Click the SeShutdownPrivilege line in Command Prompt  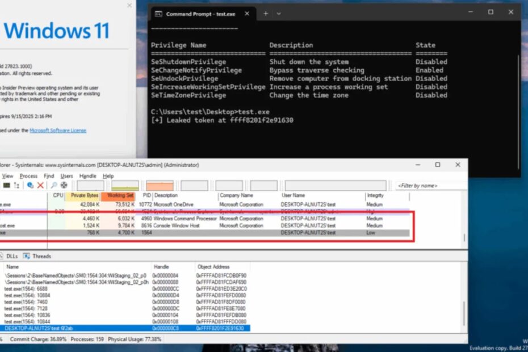pyautogui.click(x=299, y=62)
